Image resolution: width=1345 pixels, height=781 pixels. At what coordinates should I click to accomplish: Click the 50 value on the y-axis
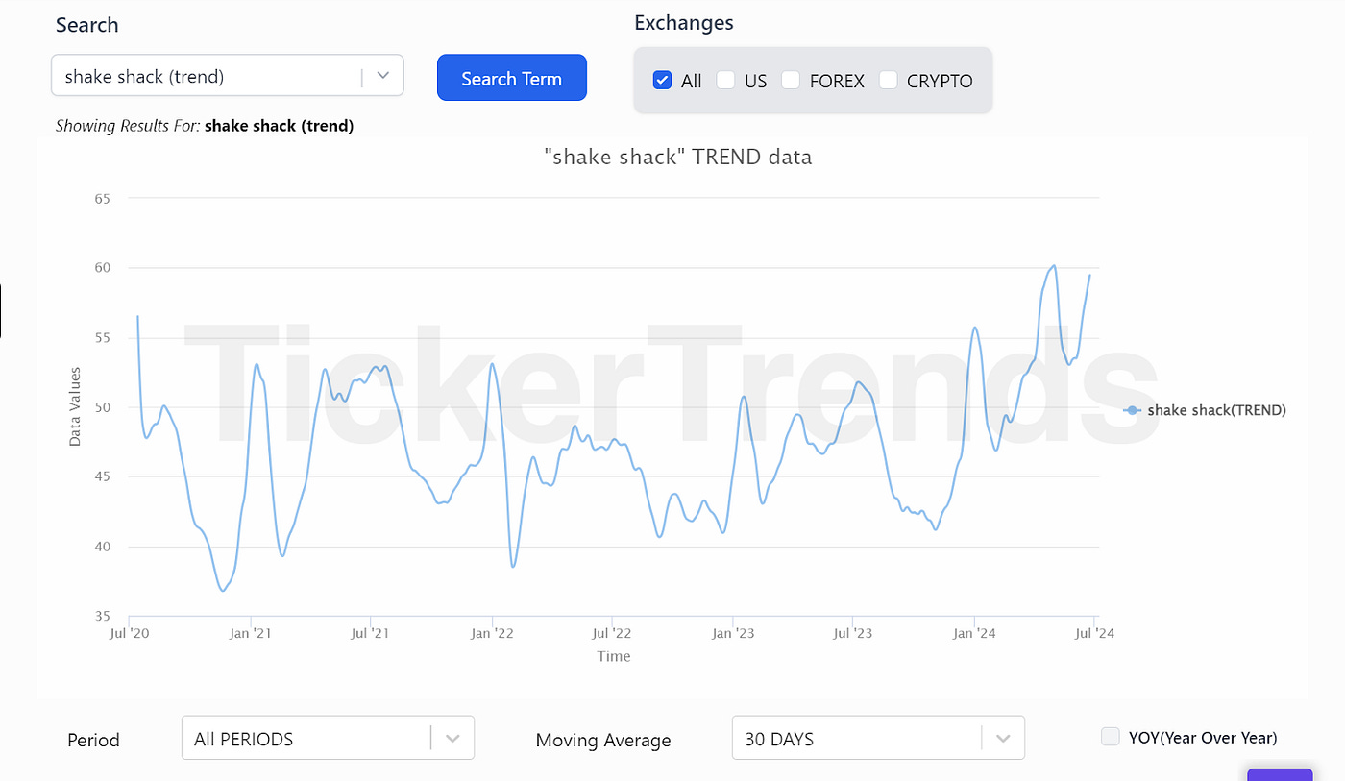point(102,407)
